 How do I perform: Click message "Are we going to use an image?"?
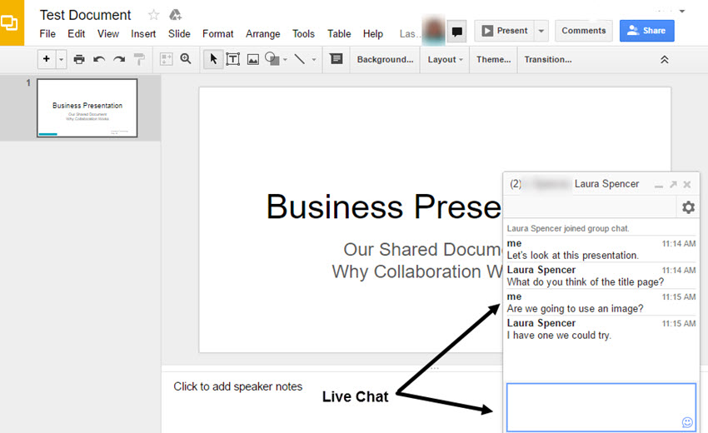coord(575,309)
